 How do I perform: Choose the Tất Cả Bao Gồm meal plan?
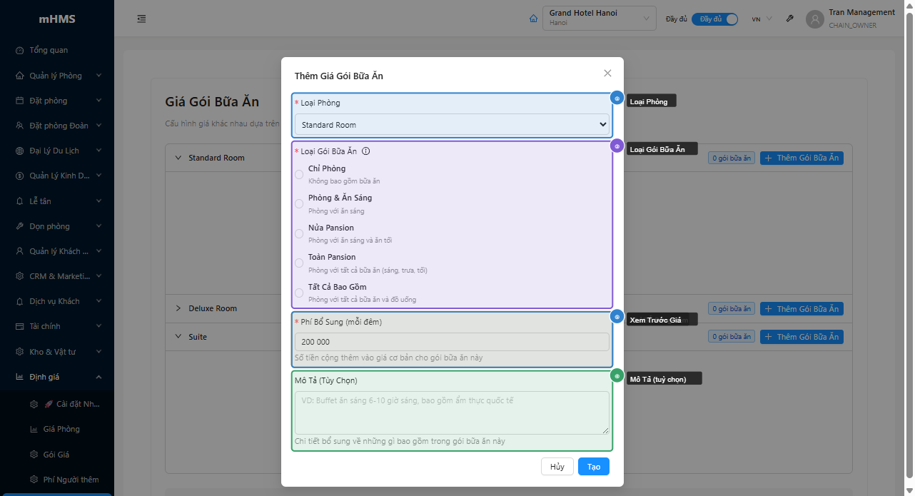[299, 293]
